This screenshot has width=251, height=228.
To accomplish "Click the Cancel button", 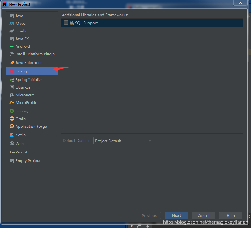I will [203, 215].
